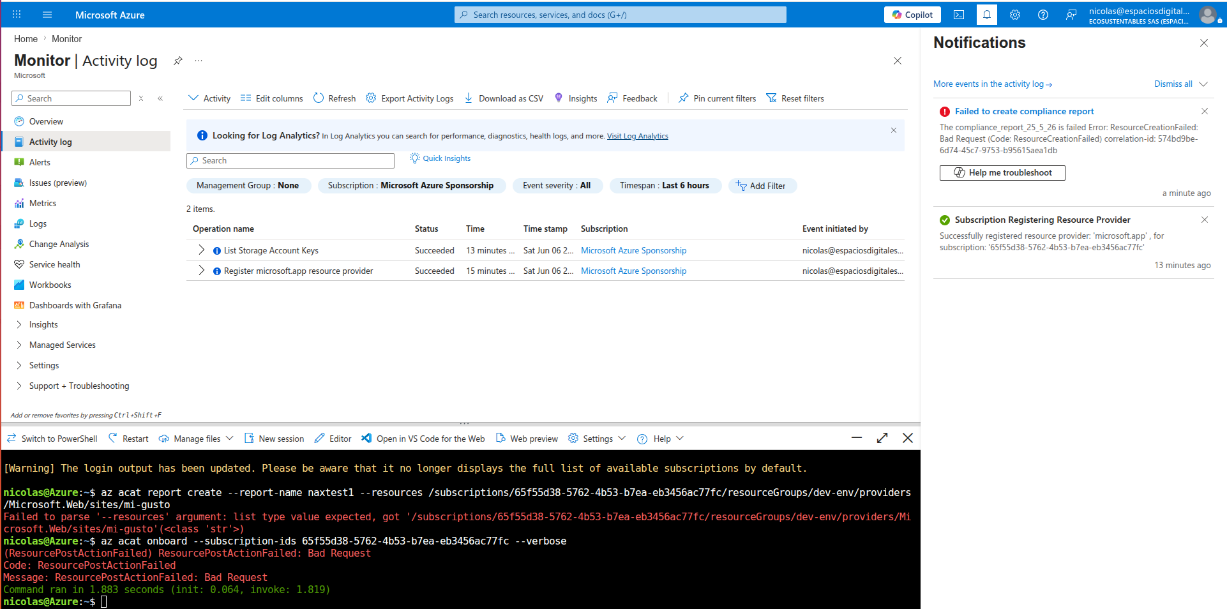Image resolution: width=1227 pixels, height=609 pixels.
Task: Refresh the activity log
Action: [x=335, y=98]
